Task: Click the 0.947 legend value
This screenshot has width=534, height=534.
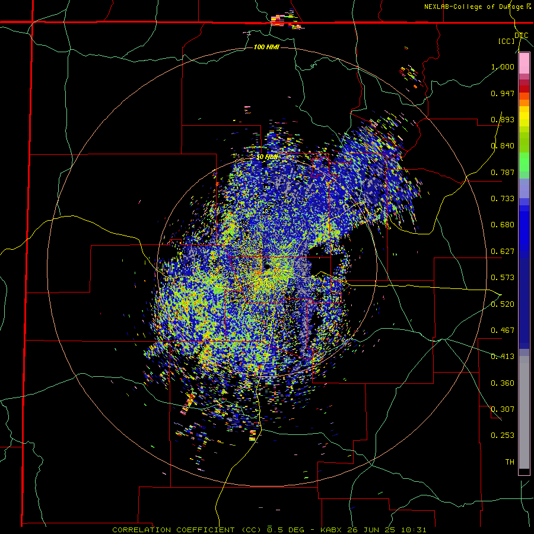Action: tap(503, 93)
